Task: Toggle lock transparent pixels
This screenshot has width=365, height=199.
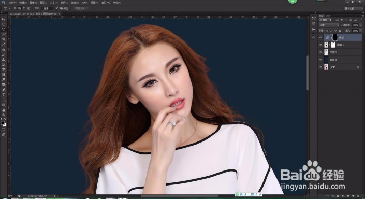Action: tap(327, 31)
